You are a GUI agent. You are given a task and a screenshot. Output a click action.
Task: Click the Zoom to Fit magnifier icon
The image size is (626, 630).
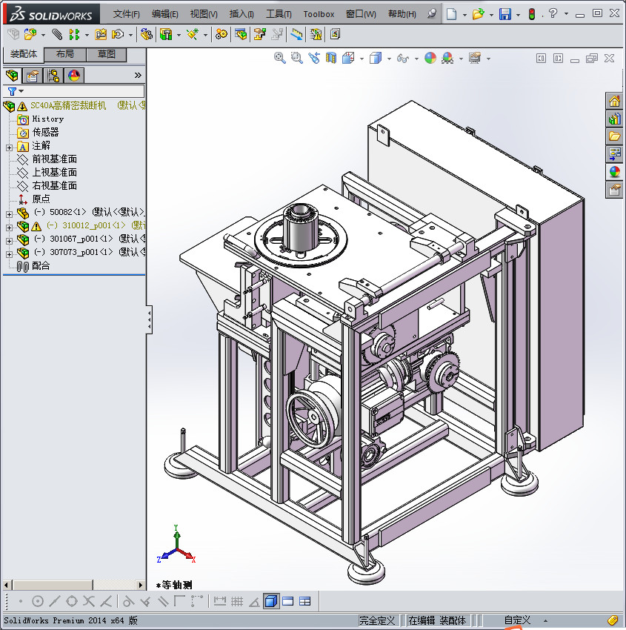(279, 58)
